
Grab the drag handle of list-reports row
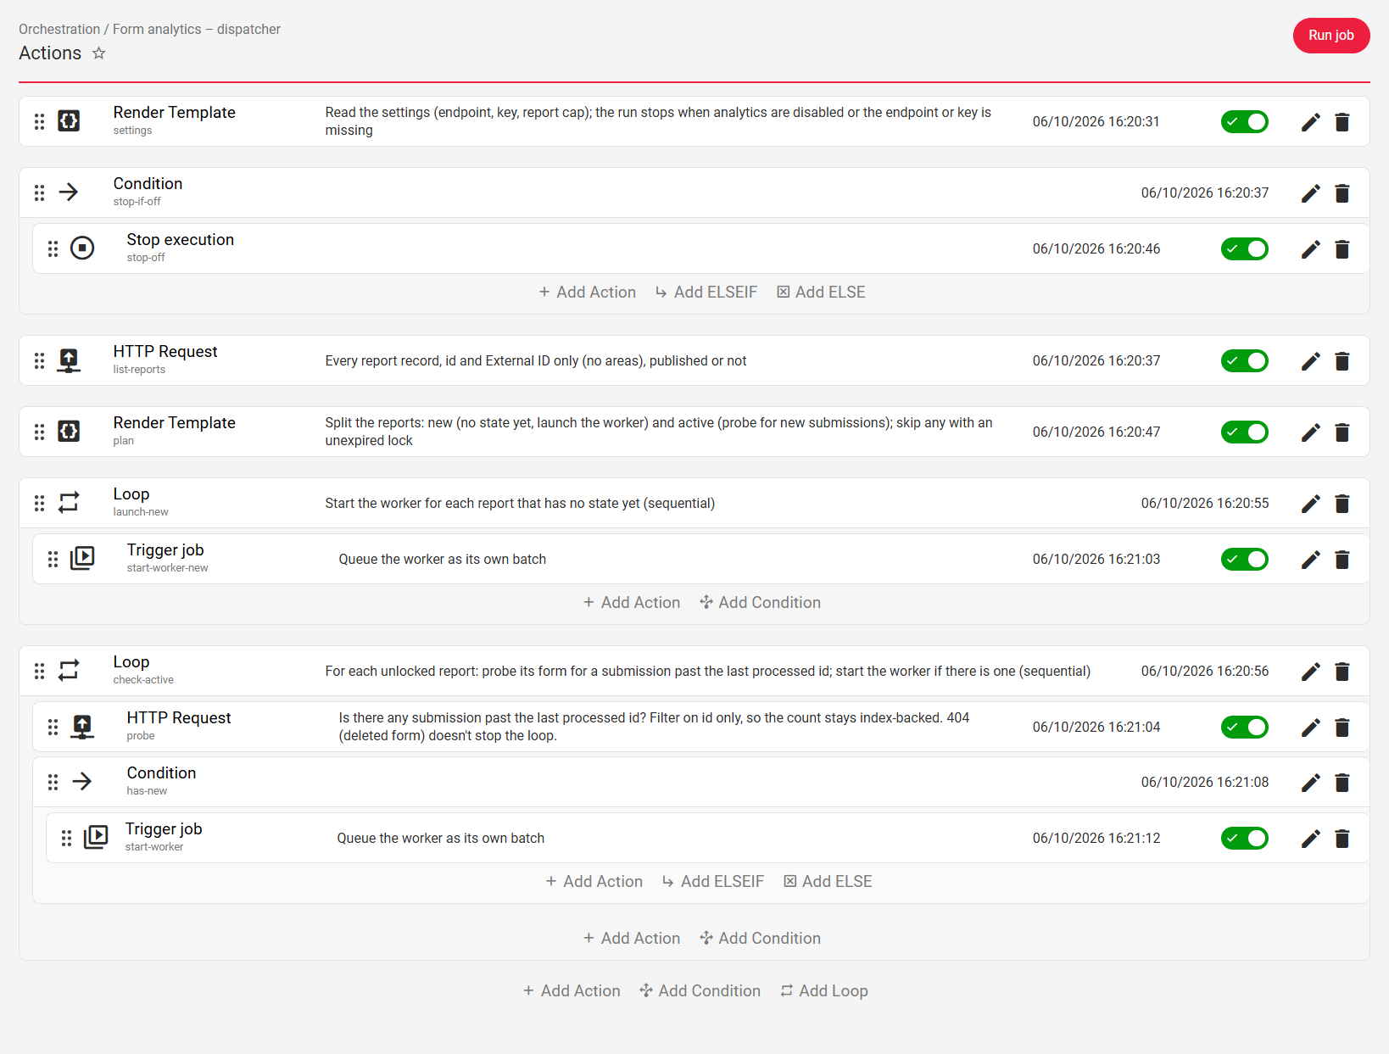39,361
